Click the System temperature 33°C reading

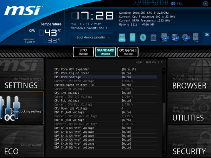tap(52, 40)
